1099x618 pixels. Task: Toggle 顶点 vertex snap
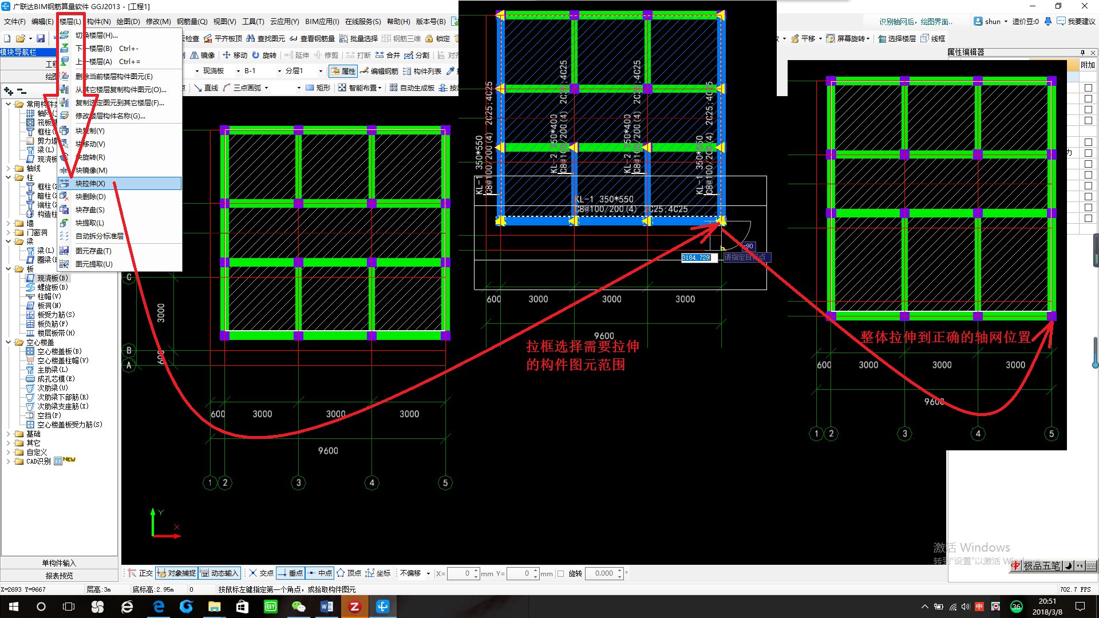point(349,573)
